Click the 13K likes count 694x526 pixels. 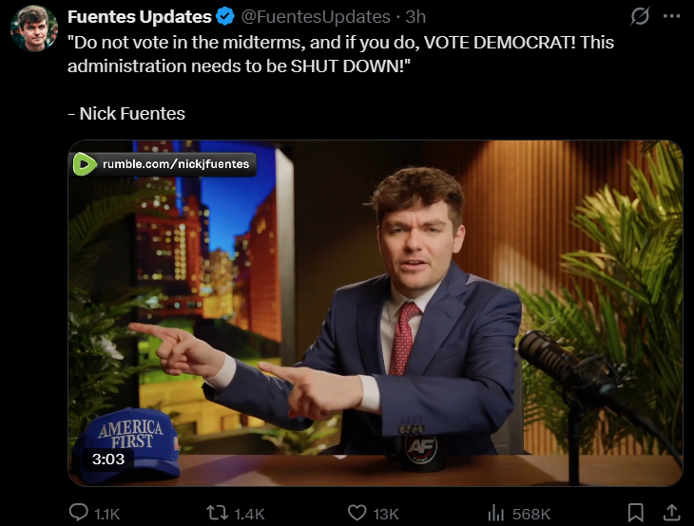coord(386,514)
